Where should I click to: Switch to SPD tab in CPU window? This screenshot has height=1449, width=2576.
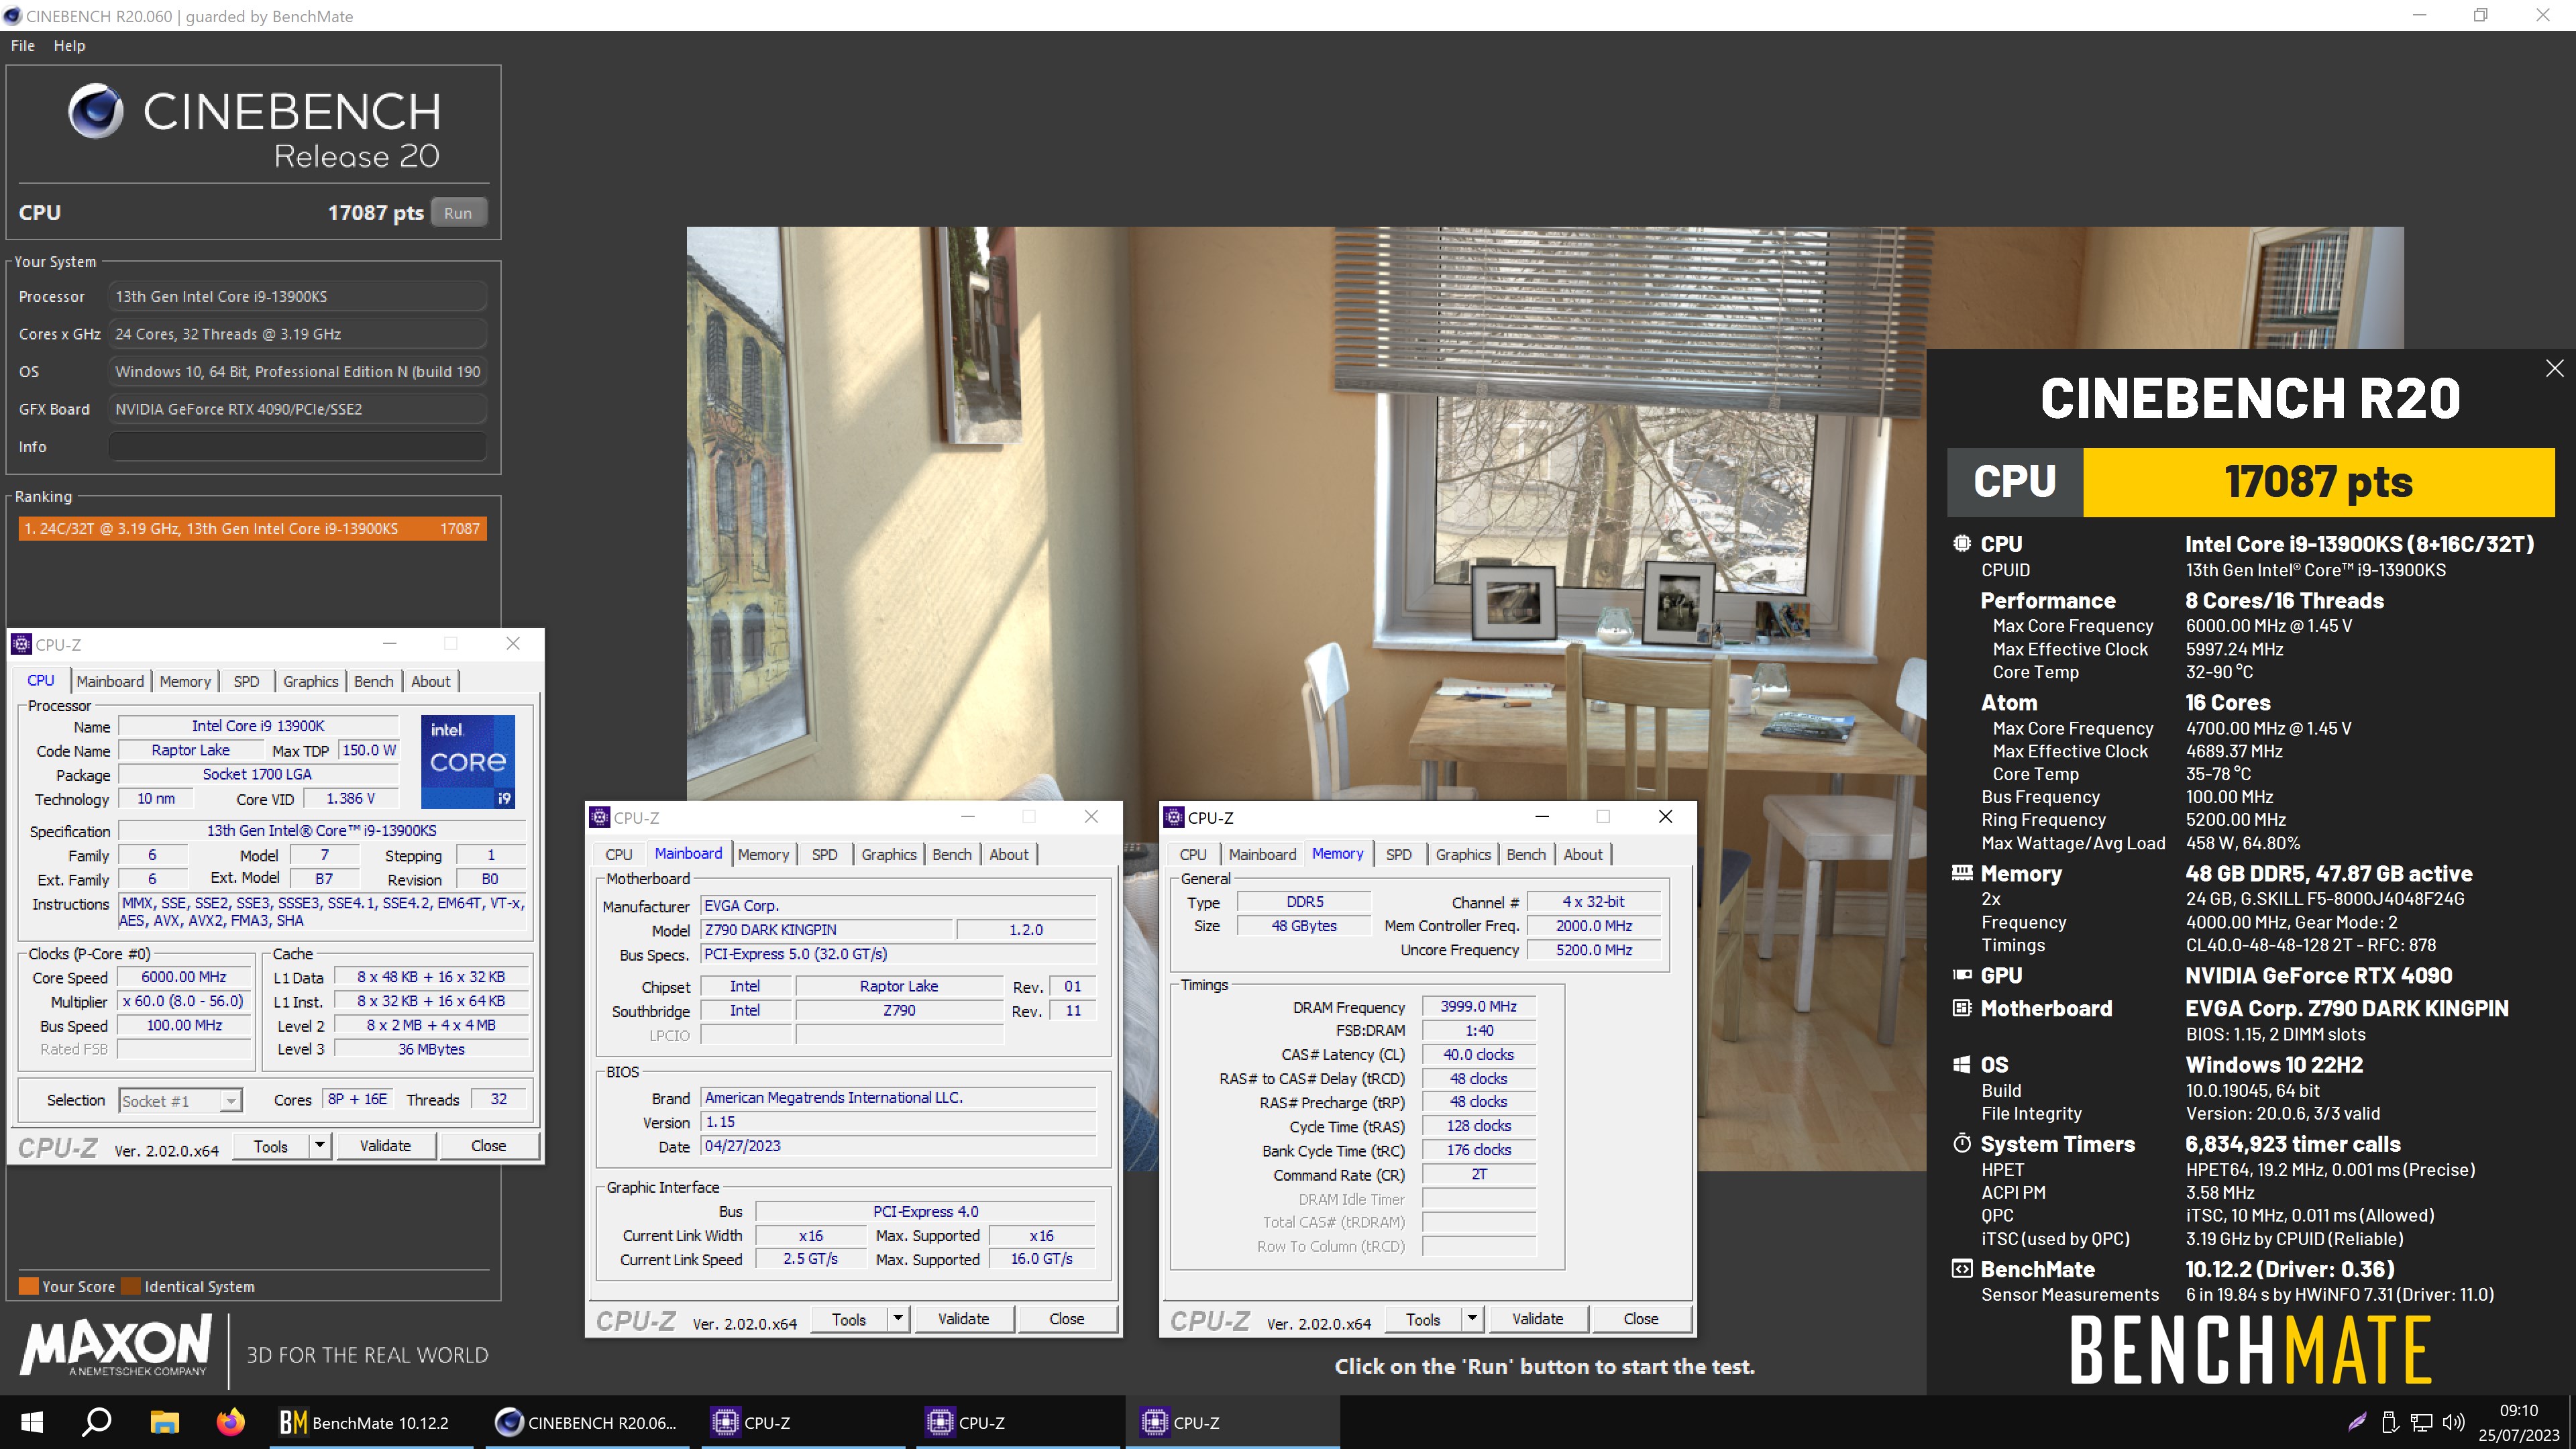click(x=246, y=681)
